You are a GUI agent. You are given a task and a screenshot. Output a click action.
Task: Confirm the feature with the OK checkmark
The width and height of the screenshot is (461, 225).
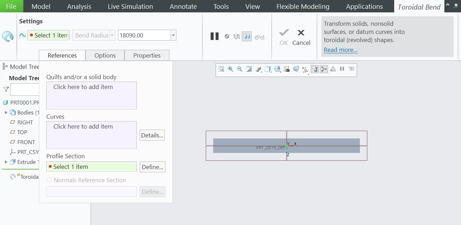[x=284, y=37]
